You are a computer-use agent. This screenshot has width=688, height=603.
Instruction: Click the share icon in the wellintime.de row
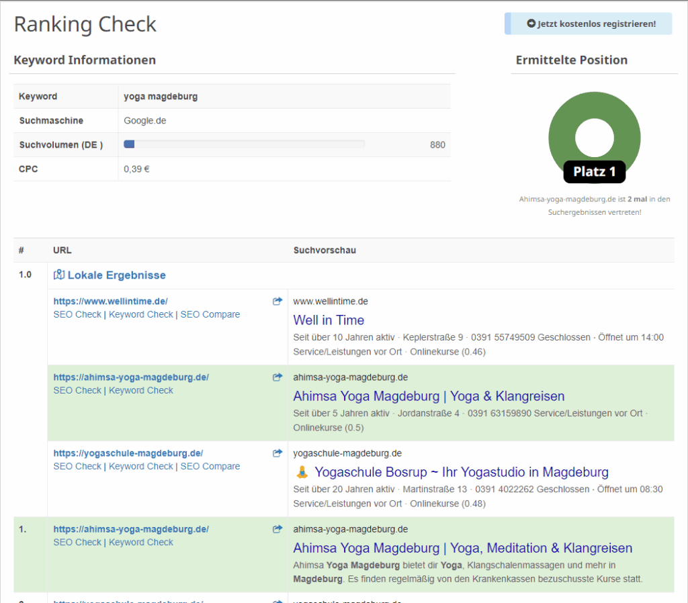pyautogui.click(x=277, y=301)
